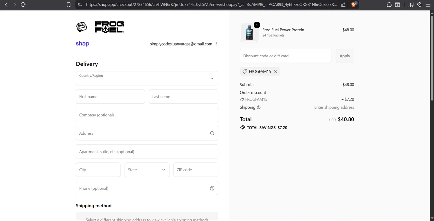Focus the First name field

(110, 96)
